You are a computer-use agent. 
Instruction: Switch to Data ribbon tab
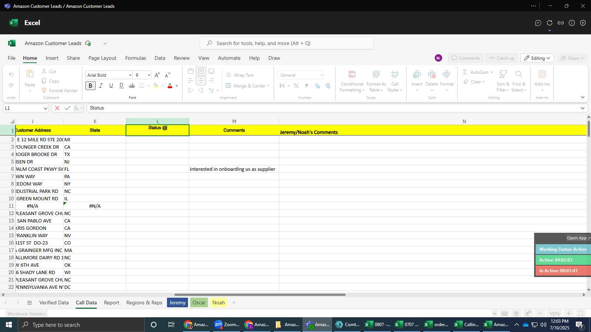pyautogui.click(x=160, y=58)
